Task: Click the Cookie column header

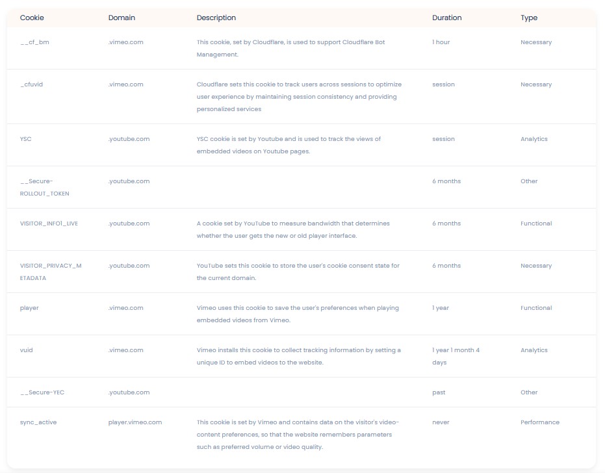Action: [32, 18]
